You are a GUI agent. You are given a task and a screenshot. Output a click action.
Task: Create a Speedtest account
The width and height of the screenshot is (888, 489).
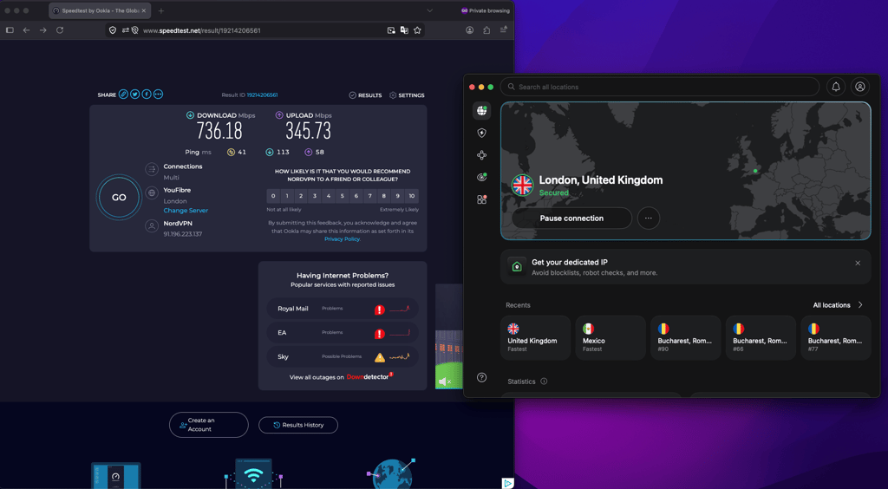209,425
